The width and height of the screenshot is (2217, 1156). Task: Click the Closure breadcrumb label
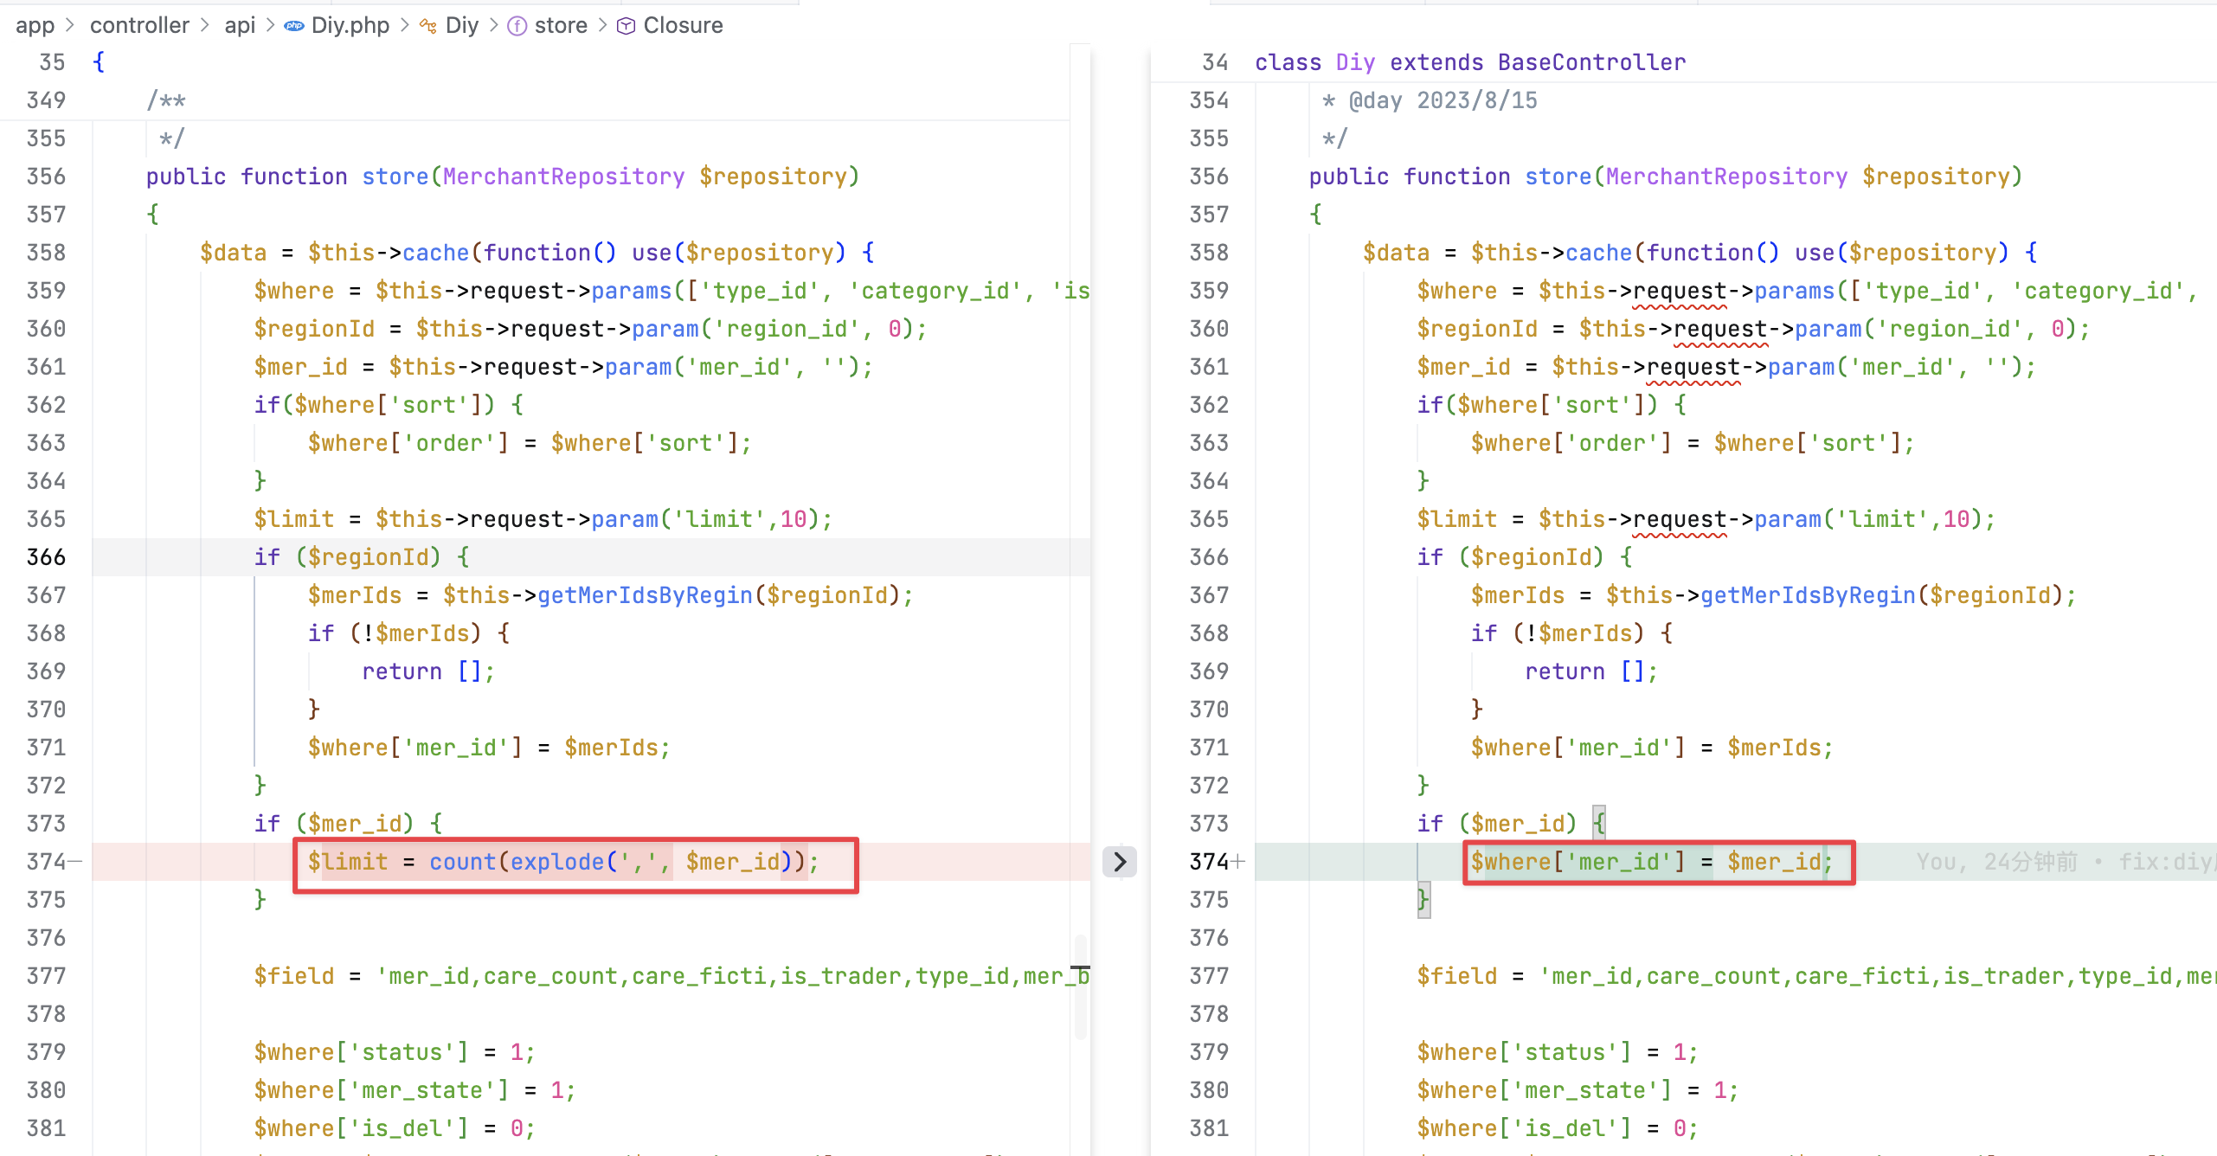[x=683, y=26]
